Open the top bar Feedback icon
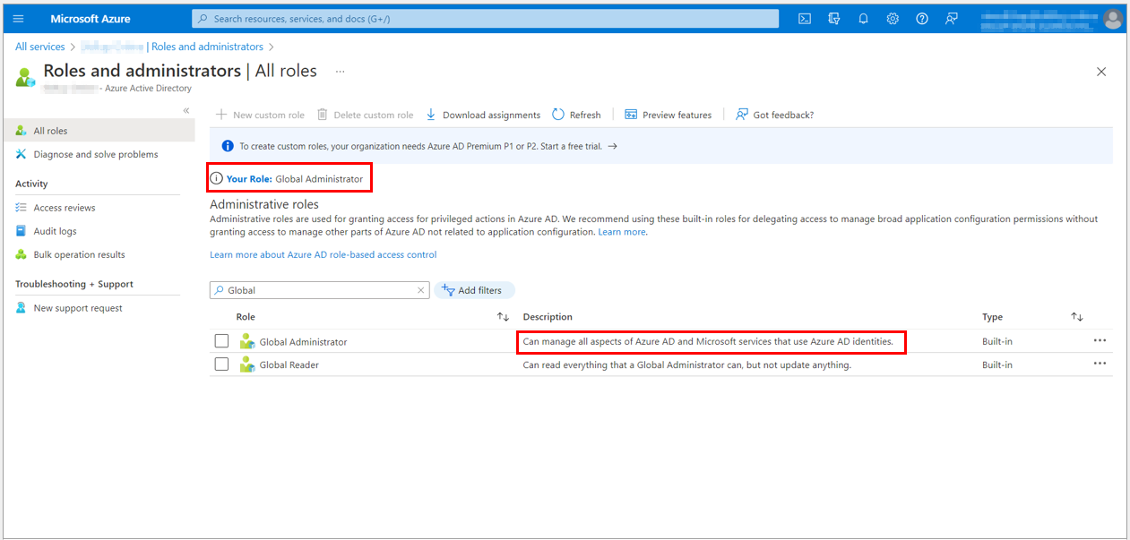Image resolution: width=1130 pixels, height=540 pixels. (952, 19)
